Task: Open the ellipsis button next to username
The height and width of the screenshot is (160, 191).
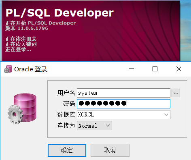Action: coord(176,93)
